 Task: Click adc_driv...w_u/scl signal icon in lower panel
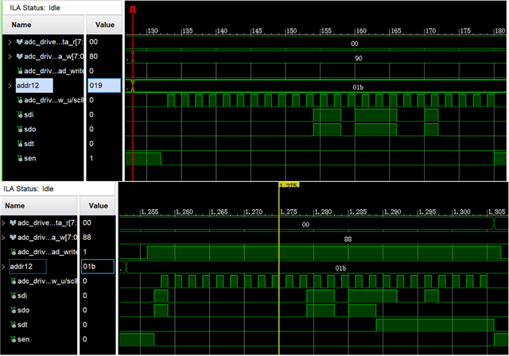(14, 281)
